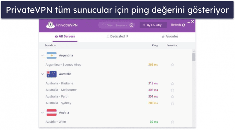The image size is (235, 130).
Task: Click the 265 ms ping value
Action: (x=153, y=65)
